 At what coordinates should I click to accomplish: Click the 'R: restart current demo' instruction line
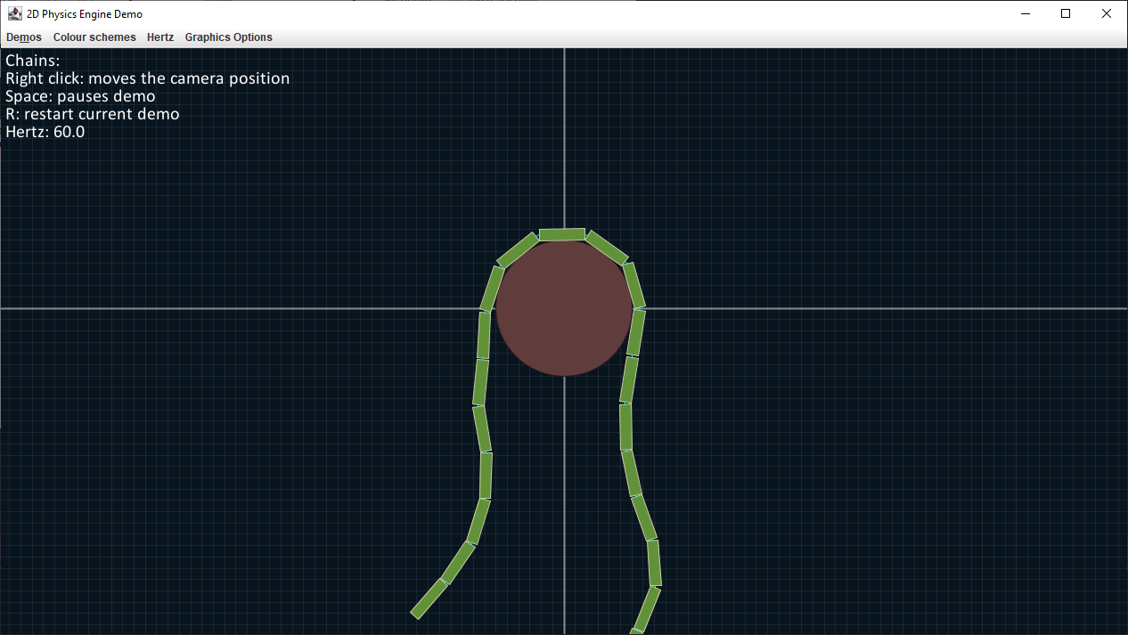click(x=92, y=113)
